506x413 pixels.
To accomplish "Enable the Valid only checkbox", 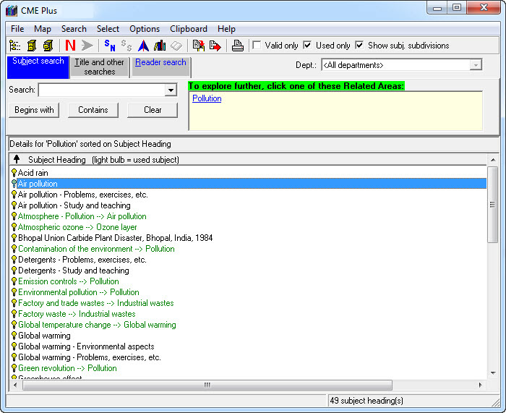I will click(257, 45).
